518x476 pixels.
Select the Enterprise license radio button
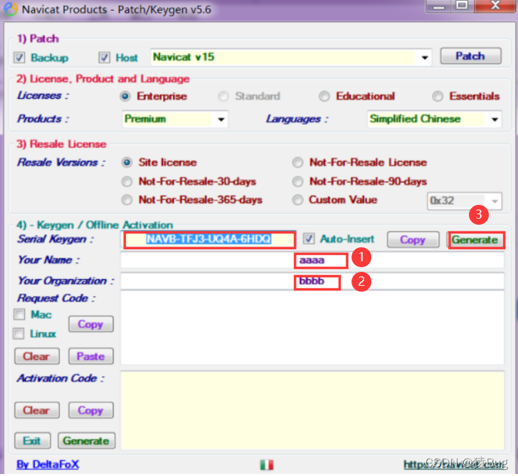125,96
